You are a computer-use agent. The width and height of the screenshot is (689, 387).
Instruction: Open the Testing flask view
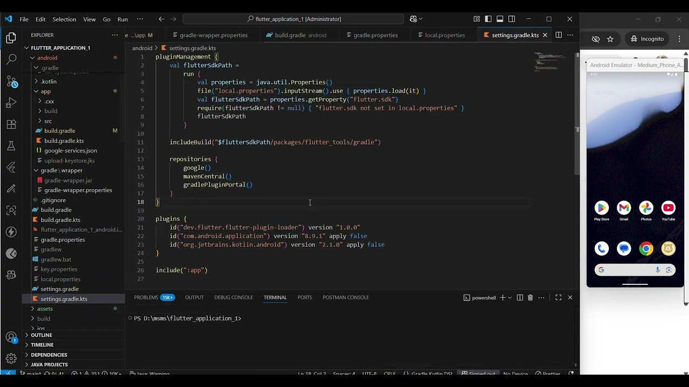tap(11, 146)
